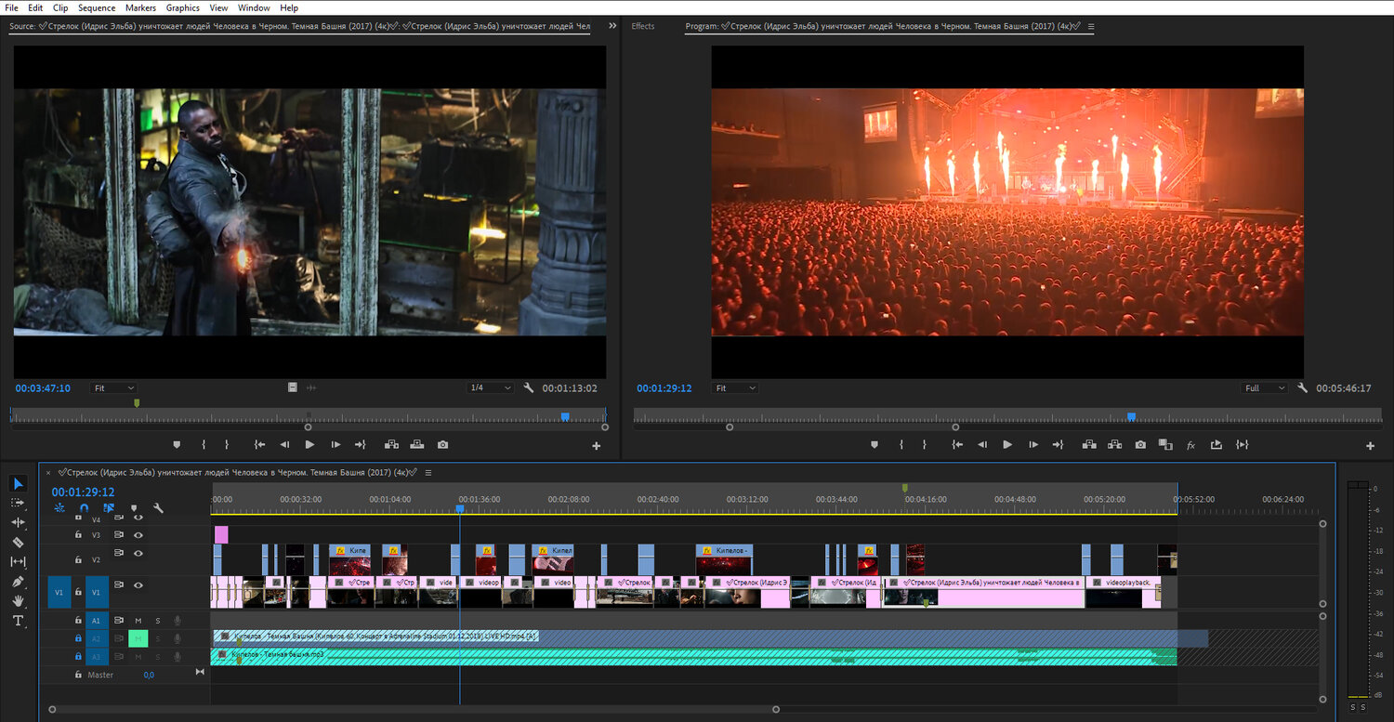
Task: Mute audio track A1
Action: pos(138,621)
